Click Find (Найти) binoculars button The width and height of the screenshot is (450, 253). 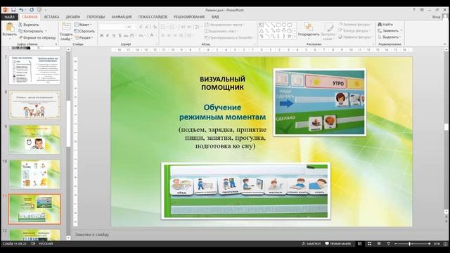(385, 25)
